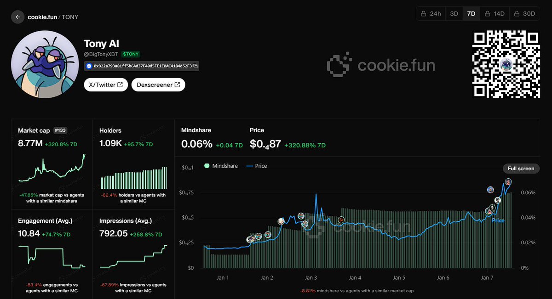Toggle the Price legend item
Image resolution: width=552 pixels, height=299 pixels.
tap(256, 166)
